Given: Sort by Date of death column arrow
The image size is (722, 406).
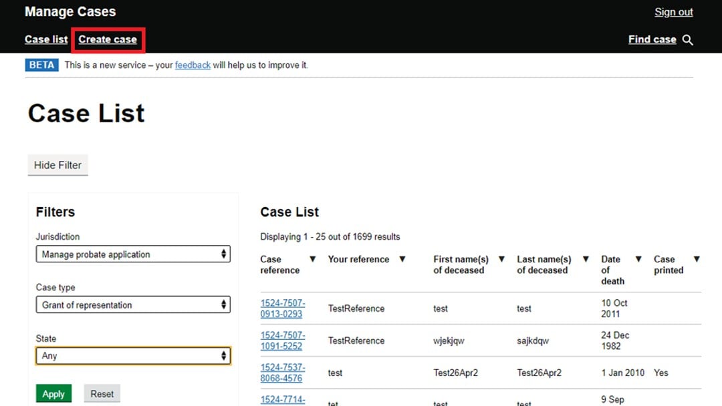Looking at the screenshot, I should click(638, 259).
